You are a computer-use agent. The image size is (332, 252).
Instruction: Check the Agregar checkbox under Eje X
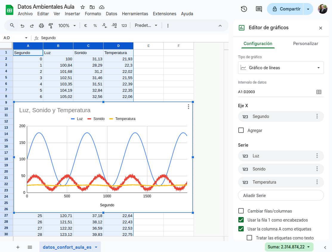click(241, 130)
